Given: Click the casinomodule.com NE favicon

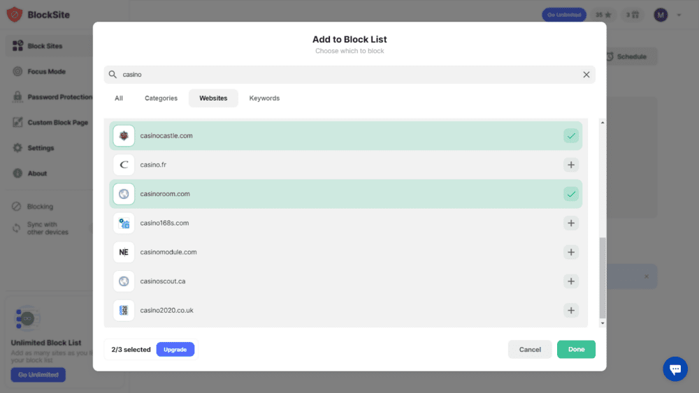Looking at the screenshot, I should [124, 252].
